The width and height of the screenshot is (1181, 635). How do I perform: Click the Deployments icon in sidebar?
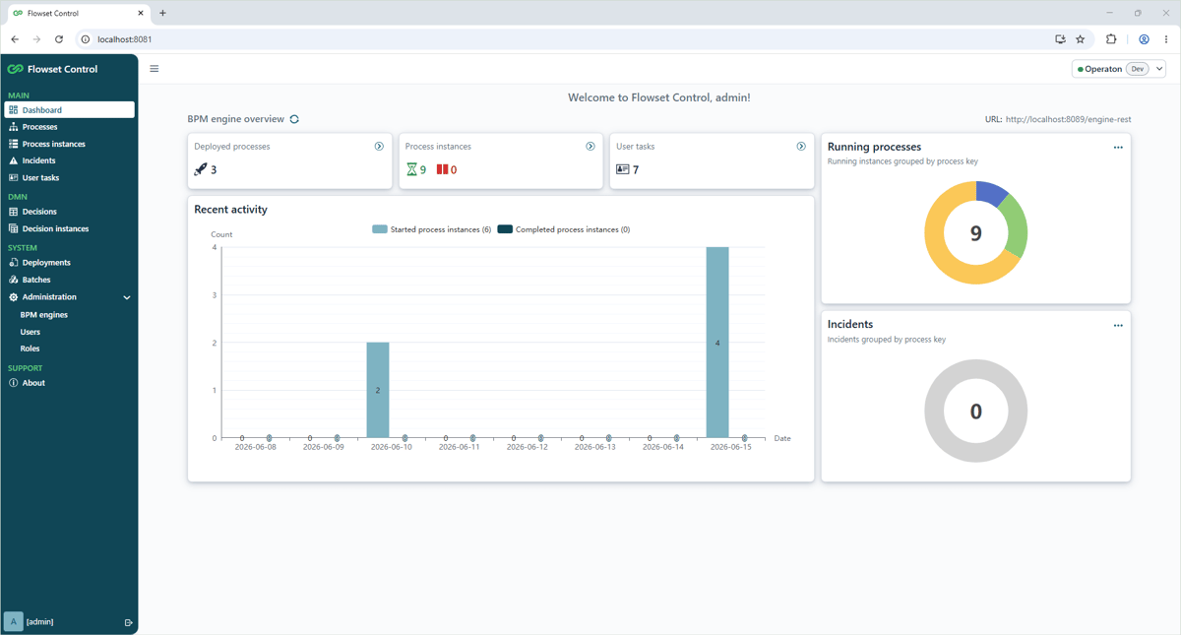(13, 263)
